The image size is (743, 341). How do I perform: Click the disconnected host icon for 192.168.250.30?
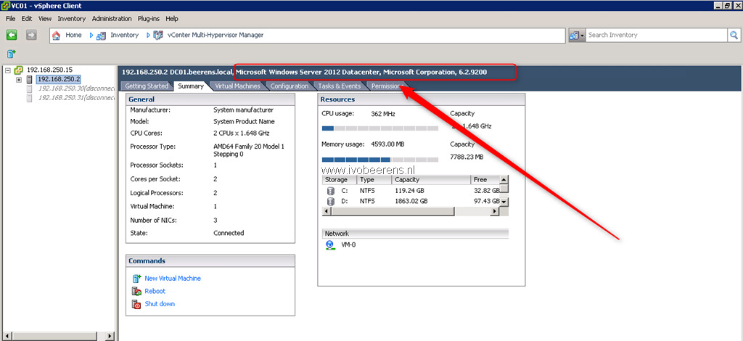(x=30, y=89)
